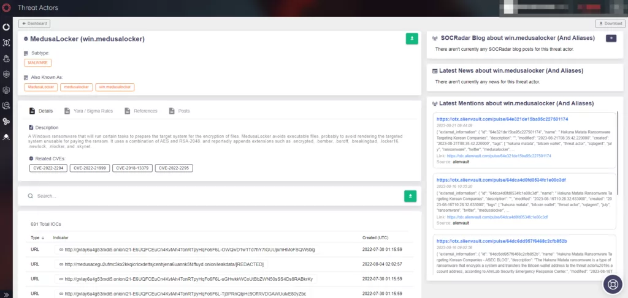Viewport: 628px width, 298px height.
Task: Click the Created (UTC) column header
Action: click(x=375, y=237)
